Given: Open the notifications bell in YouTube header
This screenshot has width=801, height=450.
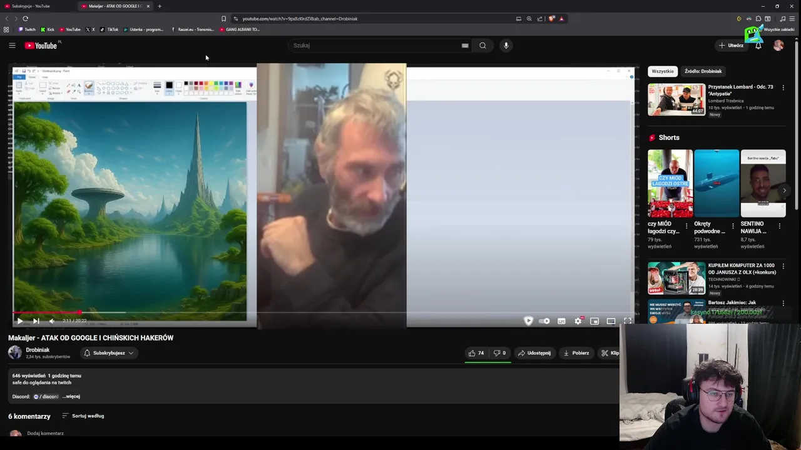Looking at the screenshot, I should (x=758, y=45).
